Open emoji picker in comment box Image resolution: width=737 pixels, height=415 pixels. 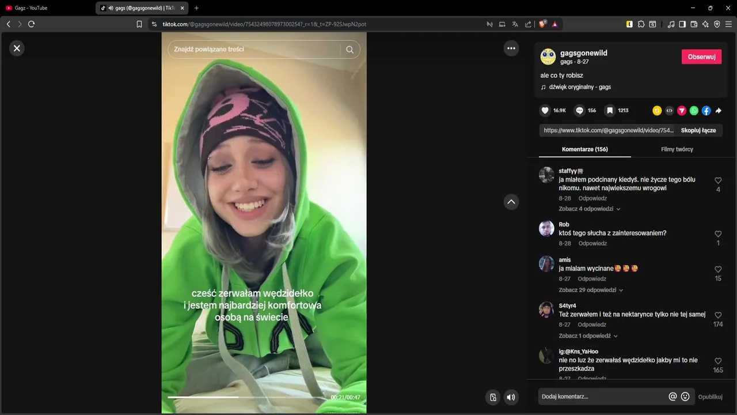tap(685, 397)
